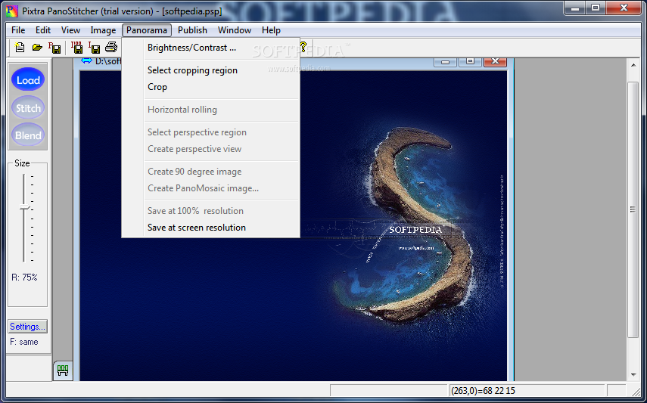The width and height of the screenshot is (647, 403).
Task: Click the vertical scrollbar up arrow
Action: pyautogui.click(x=633, y=65)
